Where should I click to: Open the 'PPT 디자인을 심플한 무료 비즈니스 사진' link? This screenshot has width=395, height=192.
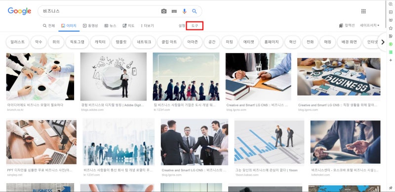coord(40,170)
